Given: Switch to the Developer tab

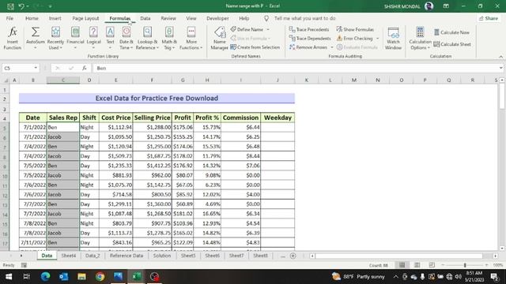Looking at the screenshot, I should click(217, 18).
